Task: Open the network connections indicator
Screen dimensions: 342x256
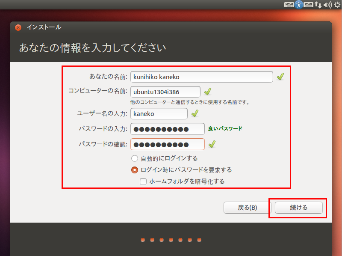Action: coord(318,5)
